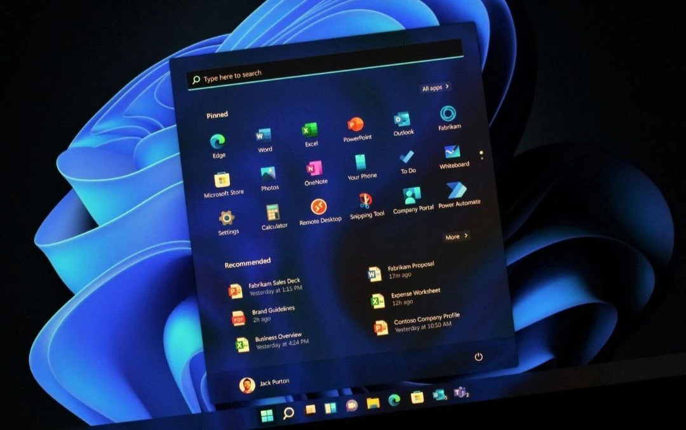Click the pinned apps page dots
This screenshot has height=430, width=686.
coord(481,155)
